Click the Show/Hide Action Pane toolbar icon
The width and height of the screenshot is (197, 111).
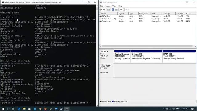[x=116, y=10]
